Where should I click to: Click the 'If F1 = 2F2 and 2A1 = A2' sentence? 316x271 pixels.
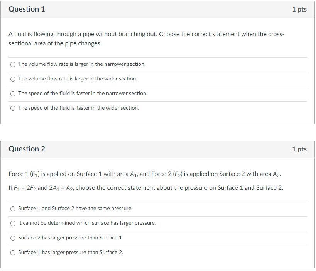pyautogui.click(x=146, y=188)
